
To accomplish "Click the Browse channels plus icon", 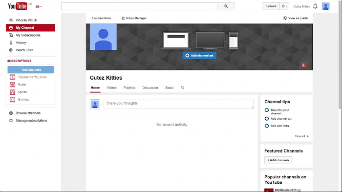I will point(11,113).
